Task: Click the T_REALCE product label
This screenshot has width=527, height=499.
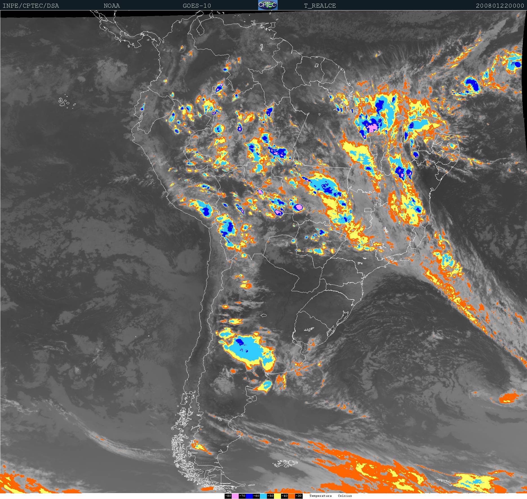Action: pyautogui.click(x=320, y=6)
